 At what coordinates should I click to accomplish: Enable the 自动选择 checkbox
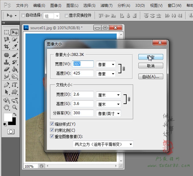[23, 16]
